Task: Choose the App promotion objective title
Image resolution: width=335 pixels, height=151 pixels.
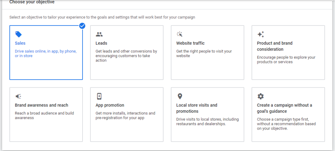Action: point(110,105)
